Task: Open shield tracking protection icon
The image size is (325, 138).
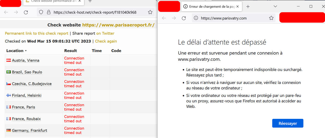Action: point(41,12)
